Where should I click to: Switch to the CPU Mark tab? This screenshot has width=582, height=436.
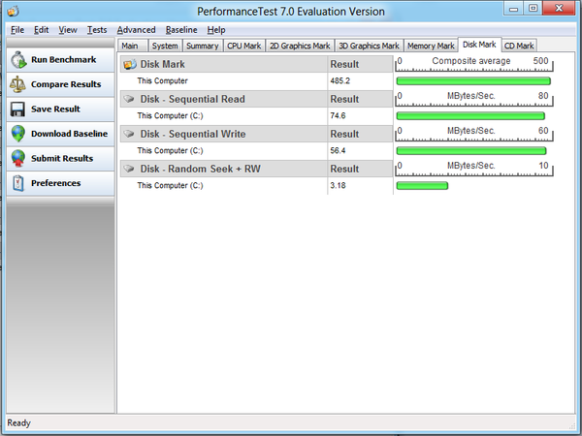click(243, 46)
